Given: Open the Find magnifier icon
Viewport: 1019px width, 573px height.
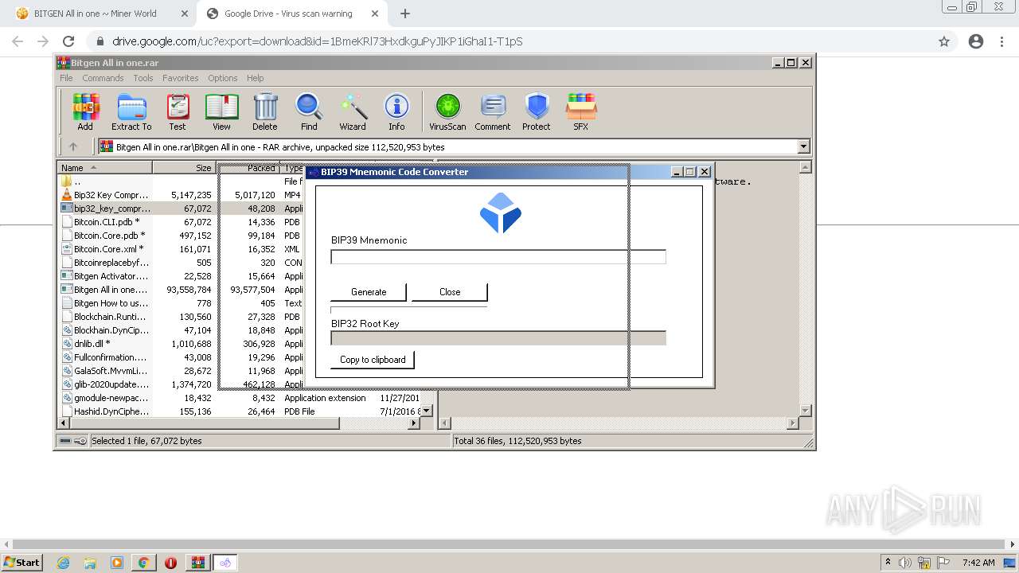Looking at the screenshot, I should (x=309, y=111).
